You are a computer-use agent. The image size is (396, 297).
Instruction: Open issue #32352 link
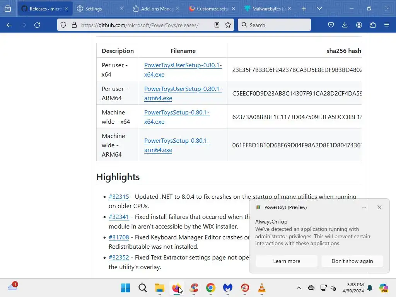click(x=119, y=258)
